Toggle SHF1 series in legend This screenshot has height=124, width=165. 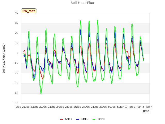pos(66,119)
